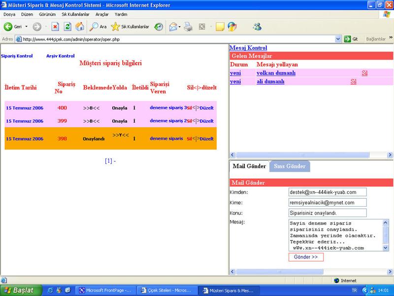Click Düzelt for order 398

pyautogui.click(x=206, y=139)
